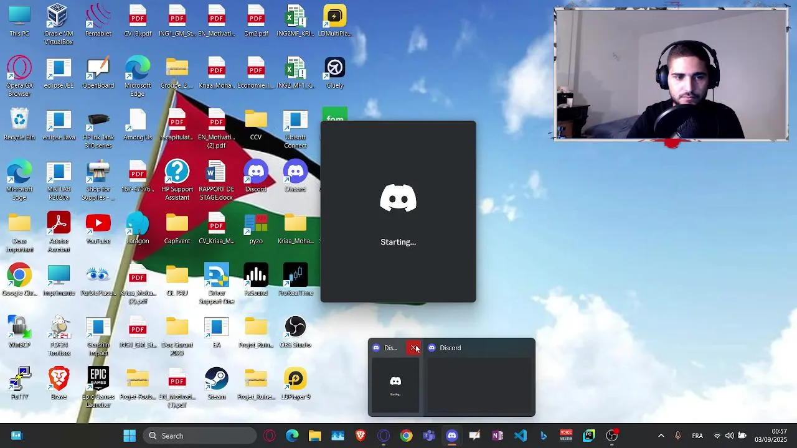Select the Brave desktop shortcut

[59, 384]
